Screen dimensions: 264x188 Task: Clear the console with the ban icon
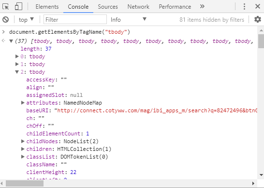(5, 20)
